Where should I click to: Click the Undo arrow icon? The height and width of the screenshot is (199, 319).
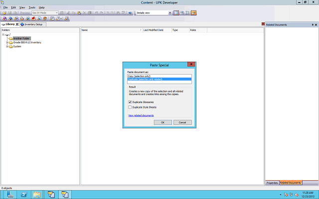96,13
